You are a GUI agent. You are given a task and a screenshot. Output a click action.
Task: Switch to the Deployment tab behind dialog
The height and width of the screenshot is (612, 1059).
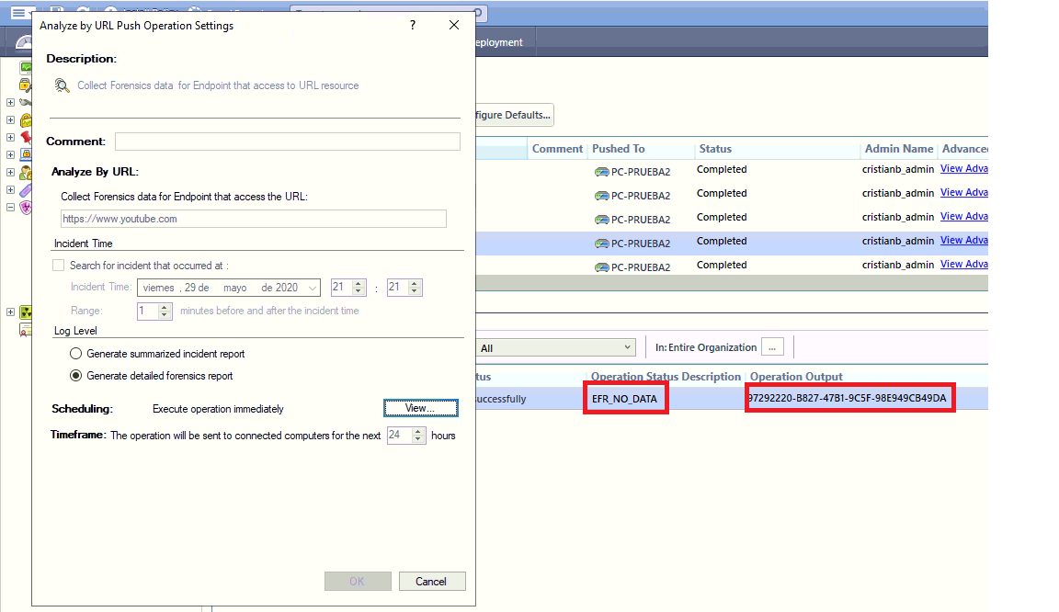click(498, 42)
